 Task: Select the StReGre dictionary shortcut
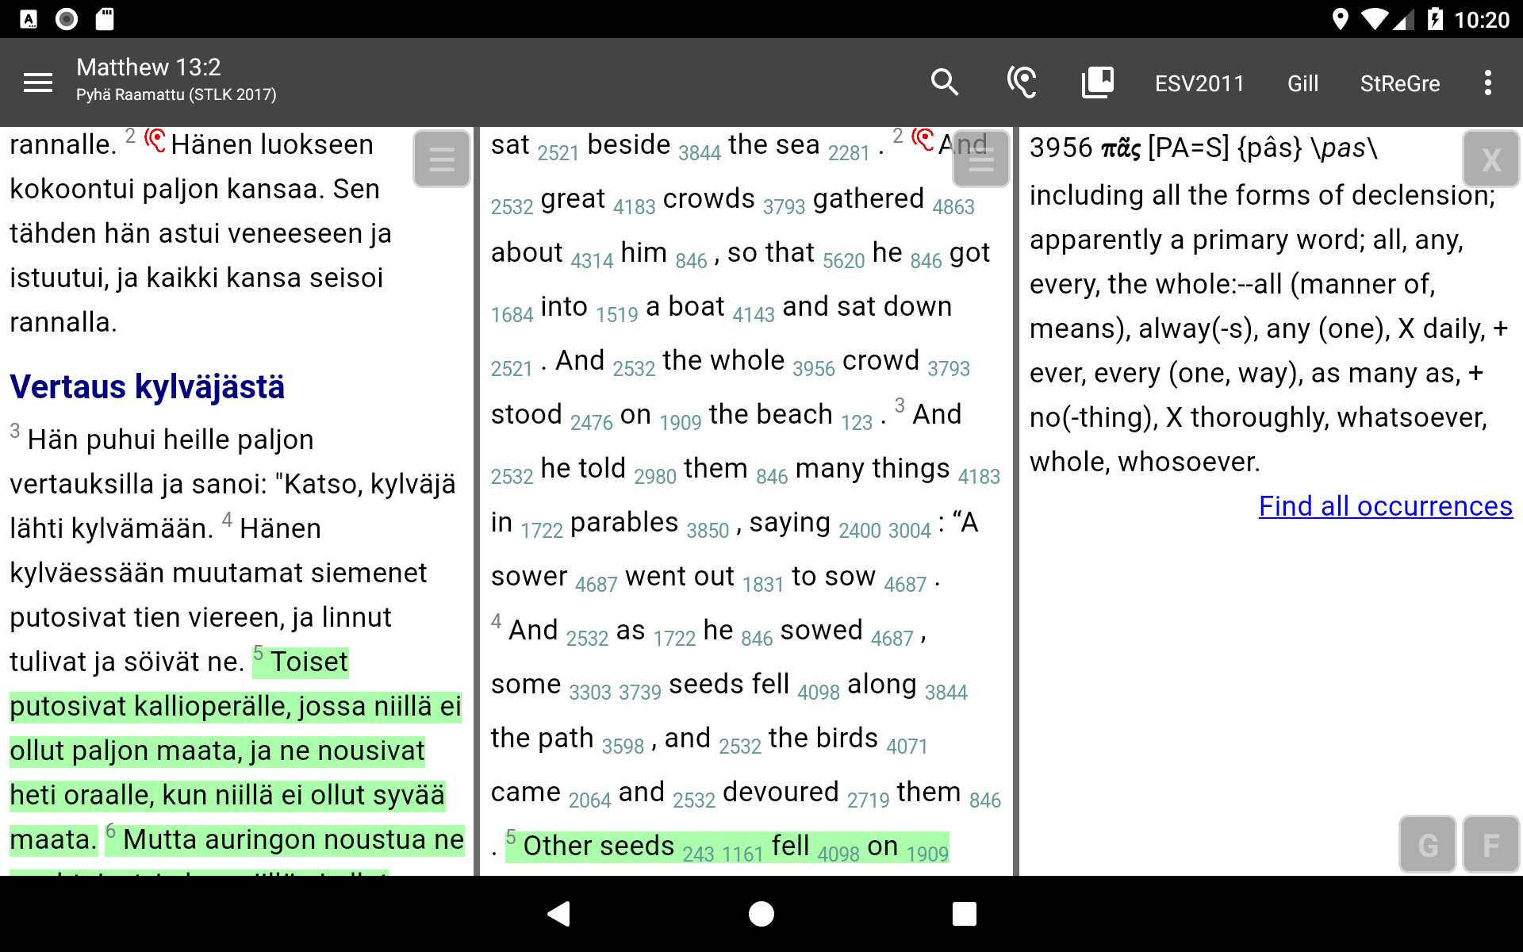pos(1399,83)
